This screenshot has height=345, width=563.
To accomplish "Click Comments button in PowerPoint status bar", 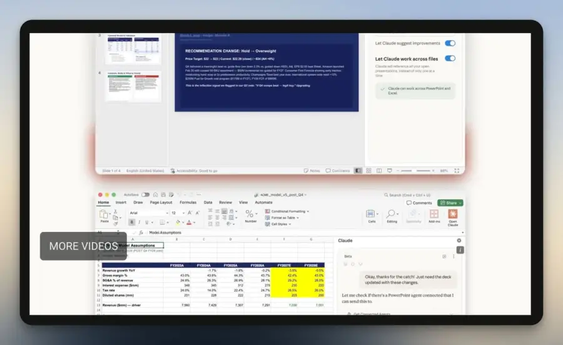I will (338, 171).
